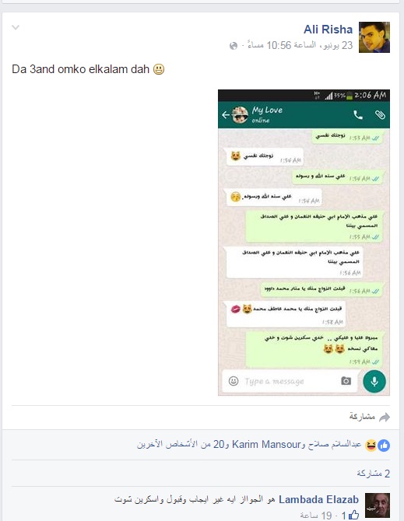View the 2 مشاركة shares link
The width and height of the screenshot is (404, 521).
coord(373,473)
